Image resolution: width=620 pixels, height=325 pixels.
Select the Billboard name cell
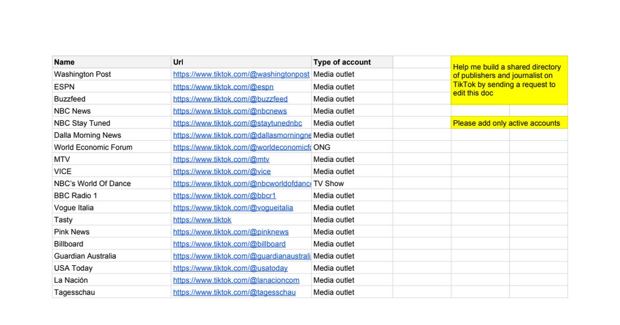112,243
